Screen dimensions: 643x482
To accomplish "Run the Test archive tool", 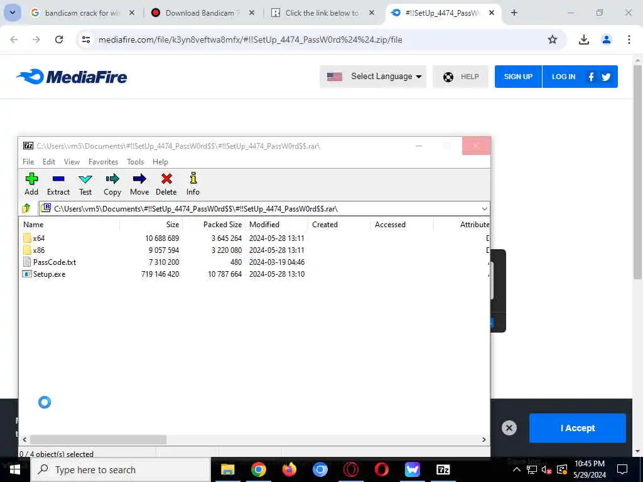I will 85,184.
